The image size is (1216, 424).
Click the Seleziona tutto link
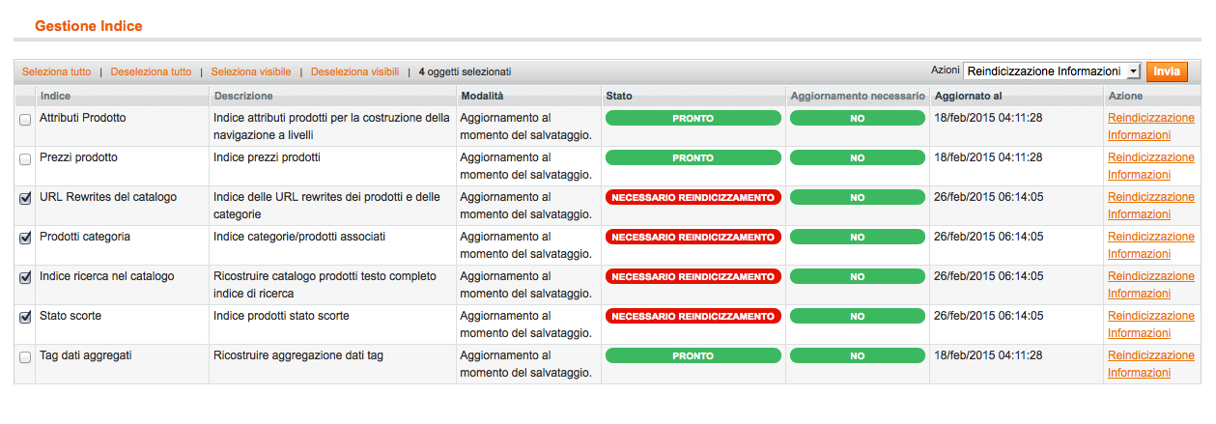[57, 71]
